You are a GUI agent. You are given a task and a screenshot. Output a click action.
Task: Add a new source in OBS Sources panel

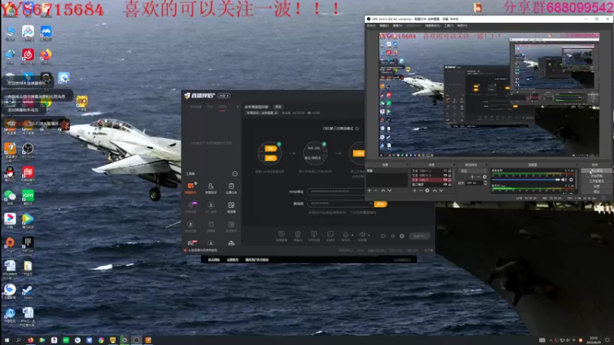414,190
